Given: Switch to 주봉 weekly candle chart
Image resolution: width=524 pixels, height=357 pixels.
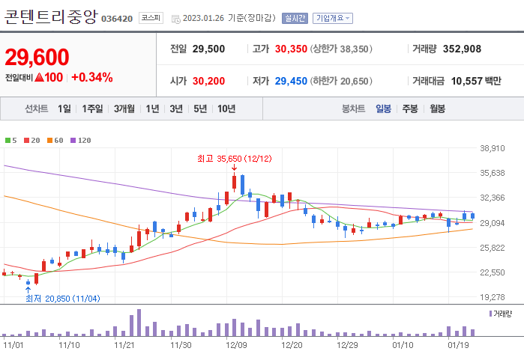Looking at the screenshot, I should tap(410, 109).
